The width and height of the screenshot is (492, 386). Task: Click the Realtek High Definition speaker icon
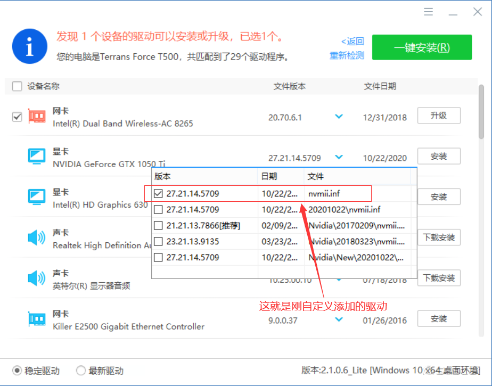coord(37,237)
